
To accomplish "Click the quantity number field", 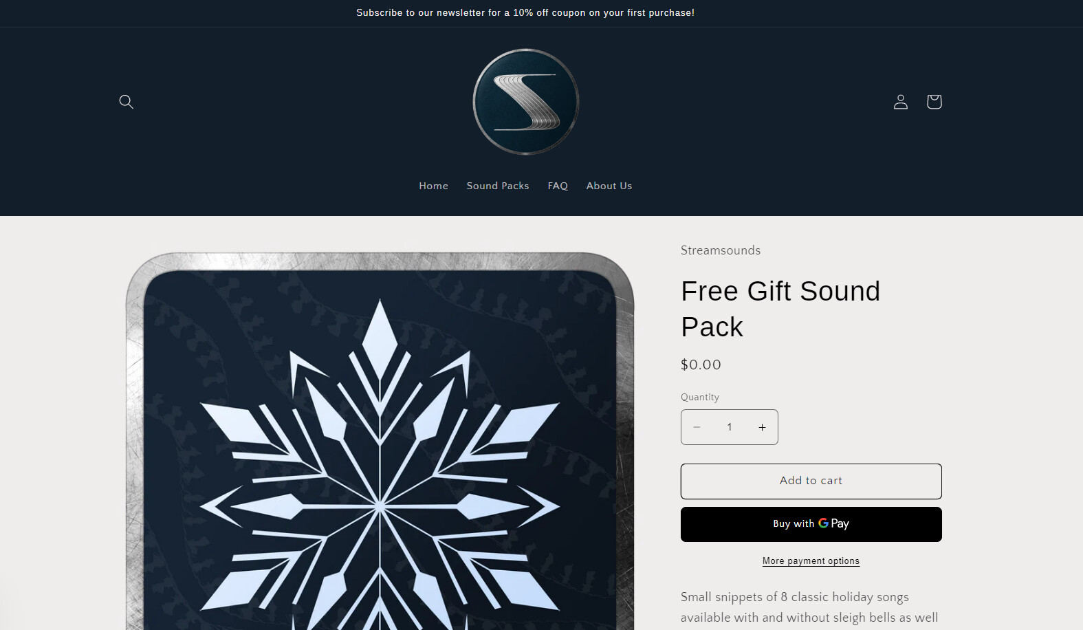I will 730,427.
